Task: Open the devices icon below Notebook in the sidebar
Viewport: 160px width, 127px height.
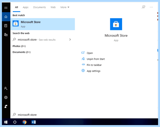Action: 6,35
